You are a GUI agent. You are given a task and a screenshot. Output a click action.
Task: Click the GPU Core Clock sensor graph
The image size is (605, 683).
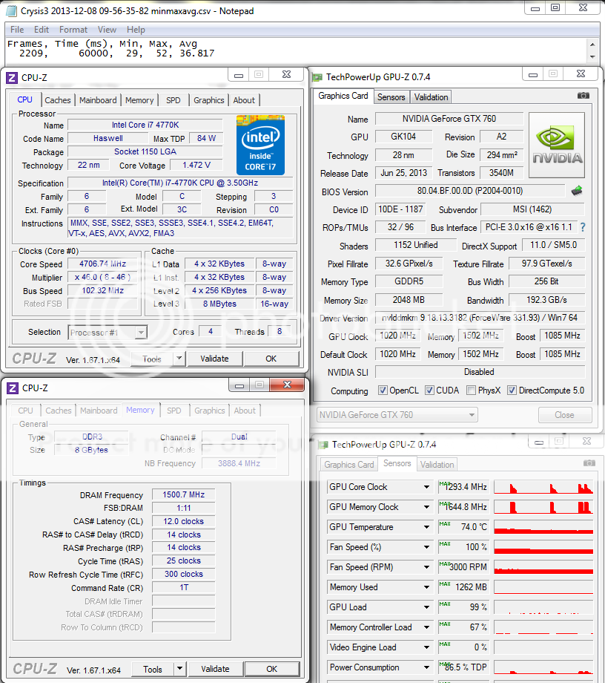pyautogui.click(x=543, y=487)
